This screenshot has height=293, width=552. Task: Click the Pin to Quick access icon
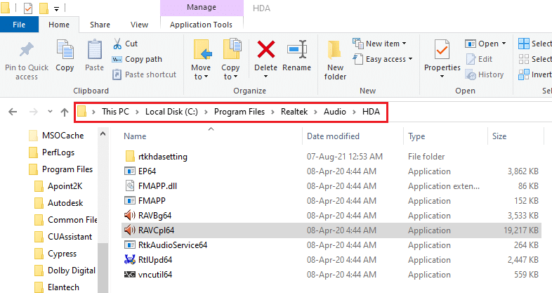point(27,51)
